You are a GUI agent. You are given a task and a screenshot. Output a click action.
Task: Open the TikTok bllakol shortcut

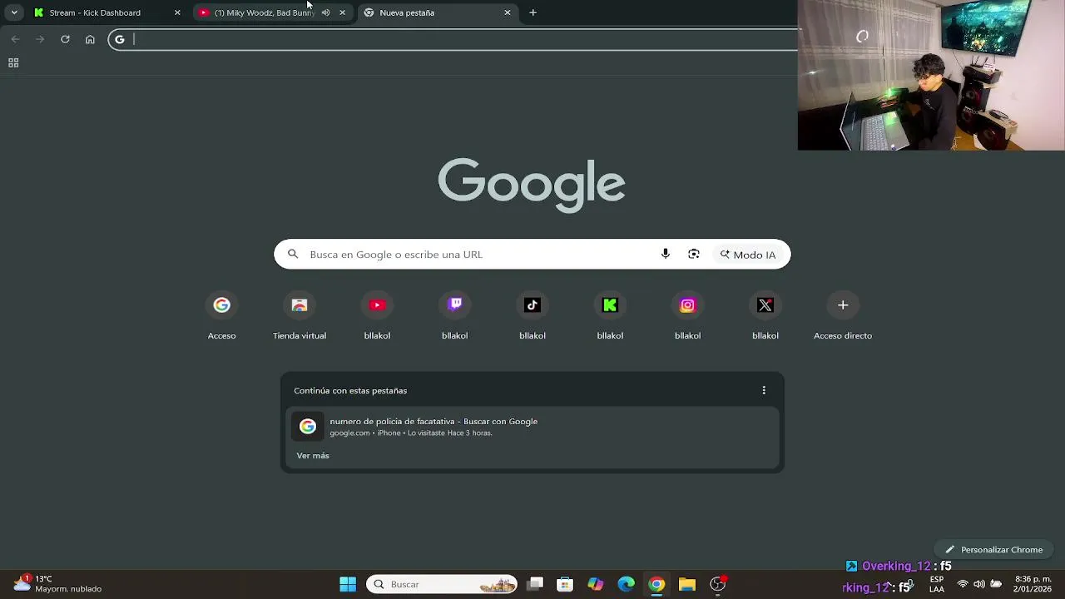[x=532, y=316]
